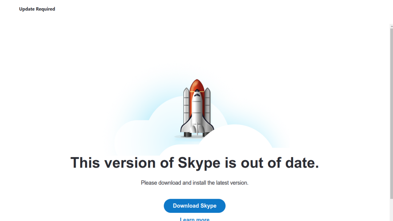Click the shuttle's black cockpit windows
This screenshot has width=393, height=221.
coord(196,95)
